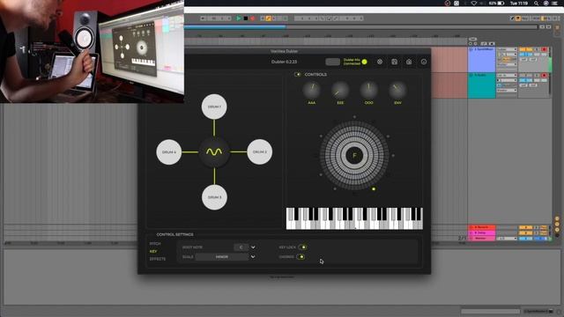Open Dubler settings crosshair icon
Image resolution: width=564 pixels, height=317 pixels.
[380, 62]
